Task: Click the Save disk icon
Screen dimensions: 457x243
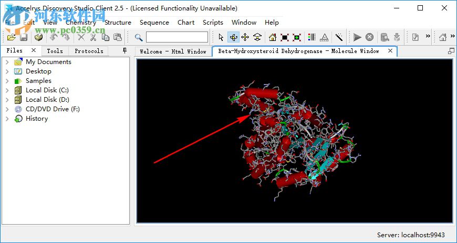Action: pos(24,37)
